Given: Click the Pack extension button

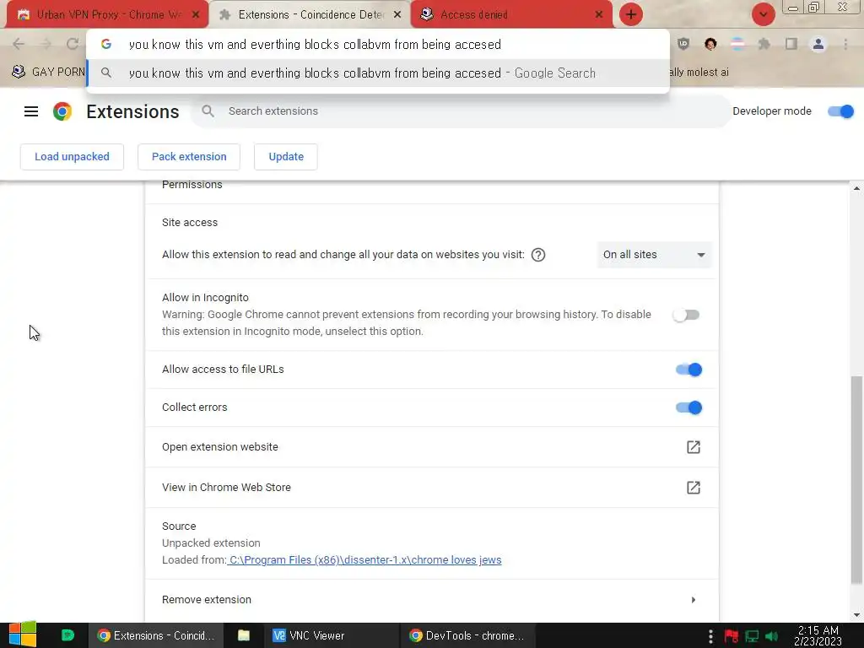Looking at the screenshot, I should pyautogui.click(x=189, y=156).
